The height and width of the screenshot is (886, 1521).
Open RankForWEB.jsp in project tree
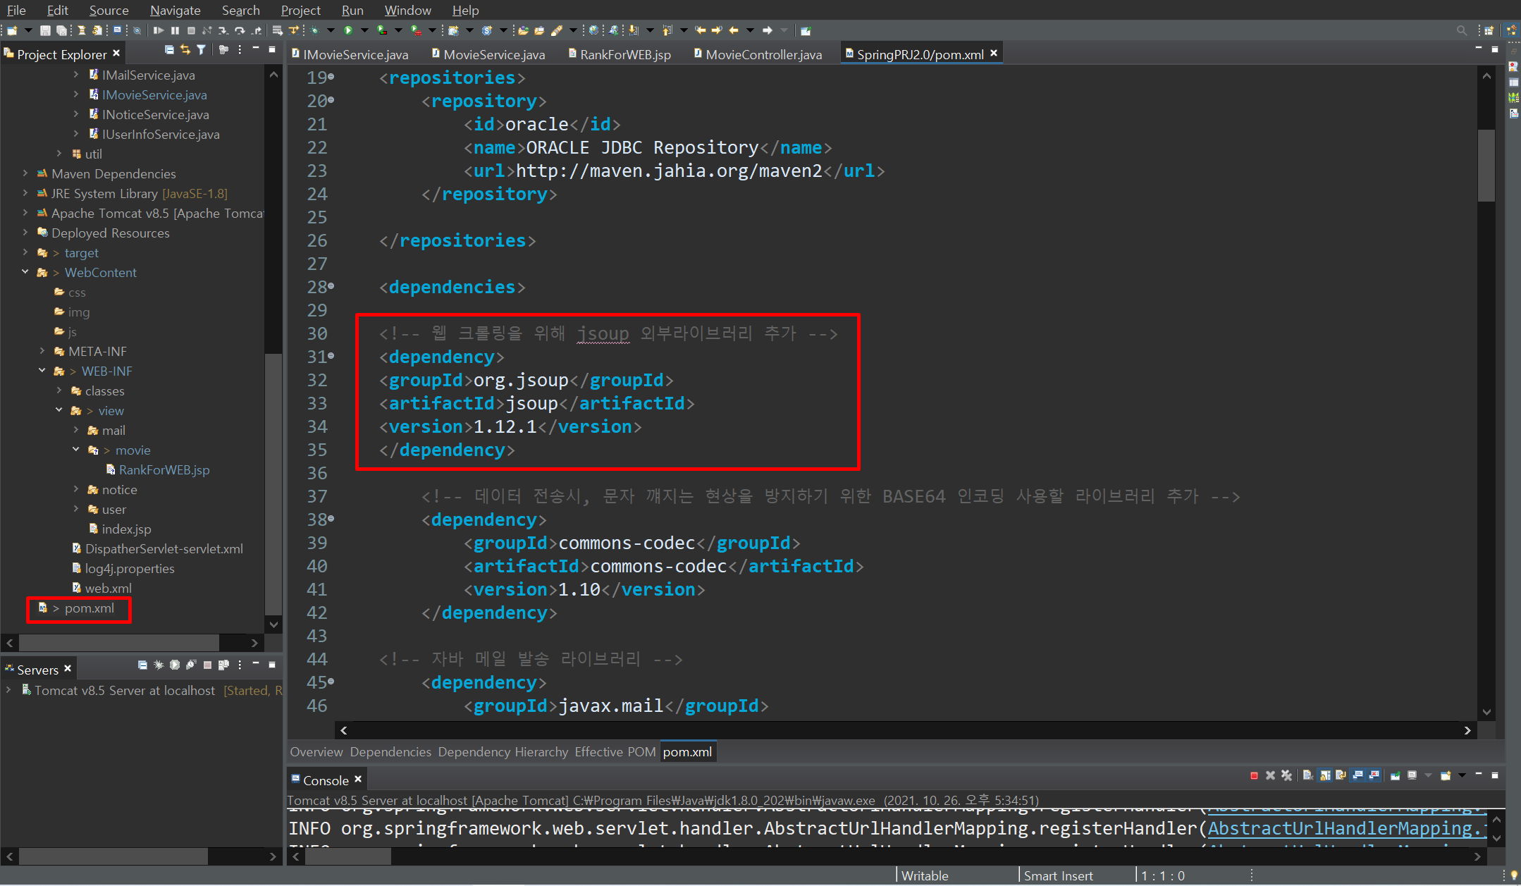pyautogui.click(x=164, y=469)
